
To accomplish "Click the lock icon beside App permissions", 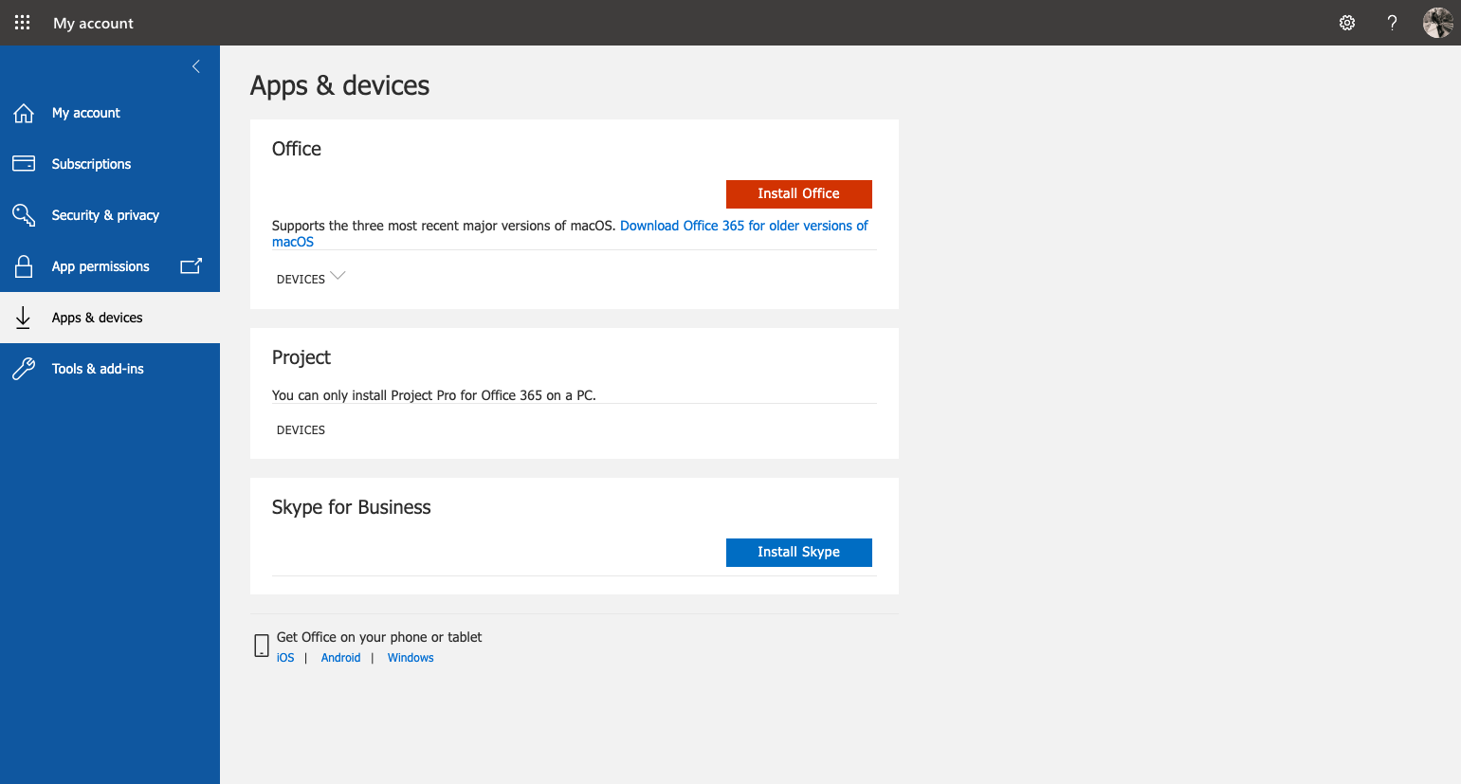I will 24,266.
